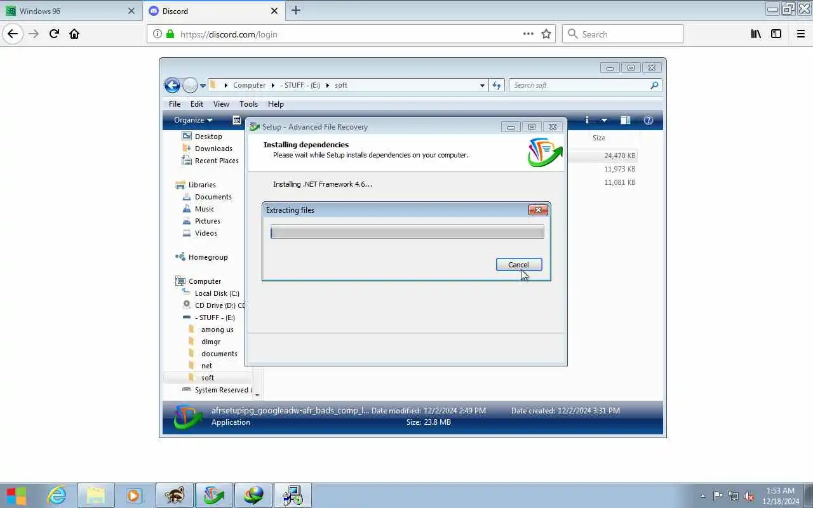This screenshot has width=813, height=508.
Task: Reload the Discord login page
Action: [54, 34]
